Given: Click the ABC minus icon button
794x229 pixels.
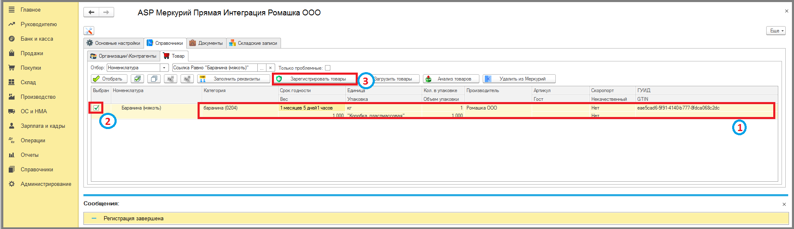Looking at the screenshot, I should pyautogui.click(x=171, y=79).
